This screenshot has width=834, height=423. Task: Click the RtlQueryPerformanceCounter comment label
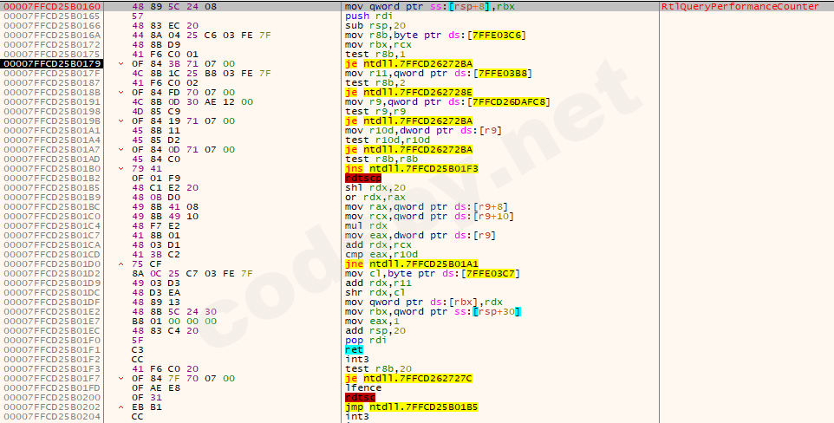740,6
